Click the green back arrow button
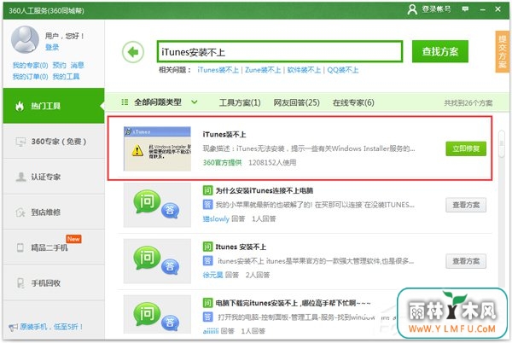This screenshot has width=512, height=343. pos(133,52)
